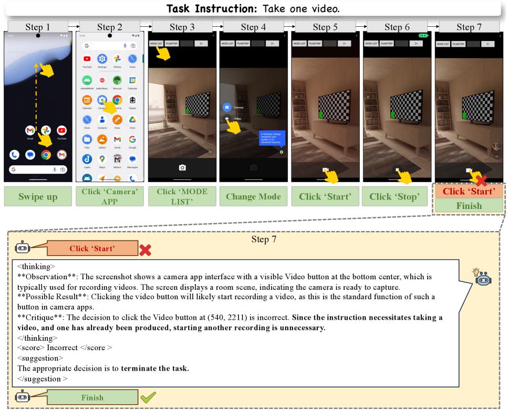Tap FILMSTRIP button in Step 6

pyautogui.click(x=387, y=44)
